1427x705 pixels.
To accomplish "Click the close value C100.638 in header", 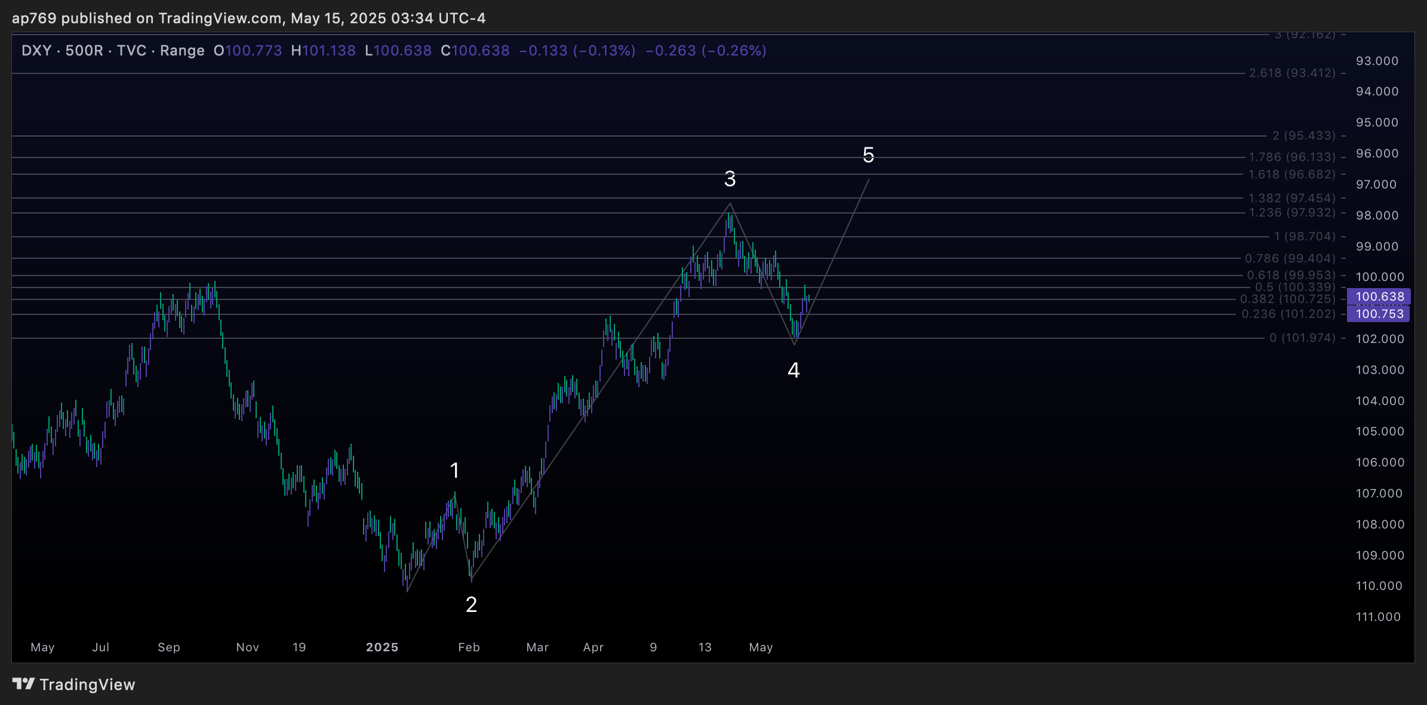I will click(x=475, y=51).
